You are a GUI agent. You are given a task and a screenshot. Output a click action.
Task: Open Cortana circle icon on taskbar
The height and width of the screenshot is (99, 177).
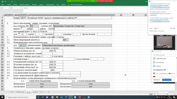38,97
